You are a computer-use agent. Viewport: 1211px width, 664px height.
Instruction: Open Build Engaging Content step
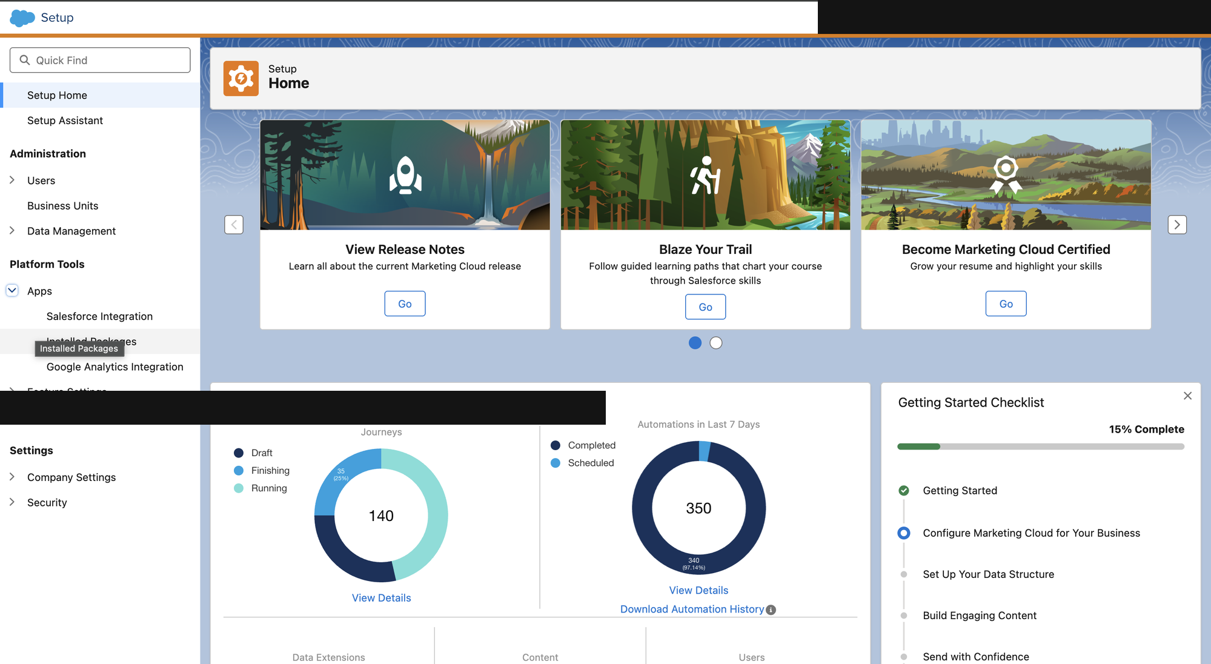980,616
